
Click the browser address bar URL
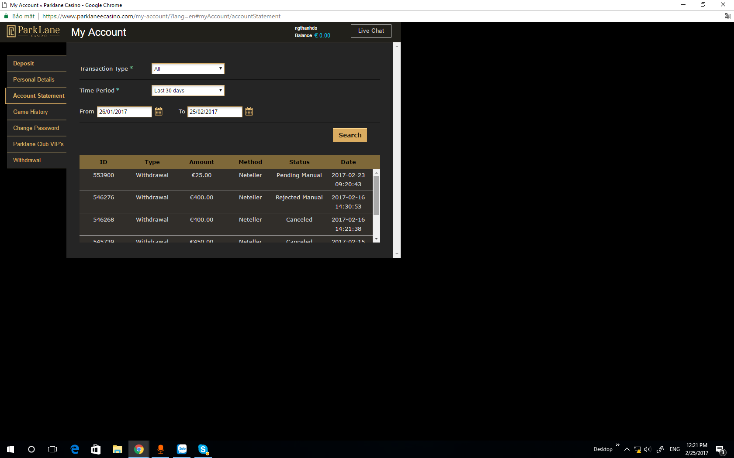[x=162, y=16]
